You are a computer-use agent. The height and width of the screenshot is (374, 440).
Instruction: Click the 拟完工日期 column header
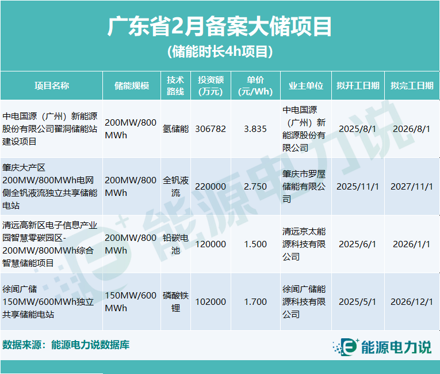(x=411, y=85)
